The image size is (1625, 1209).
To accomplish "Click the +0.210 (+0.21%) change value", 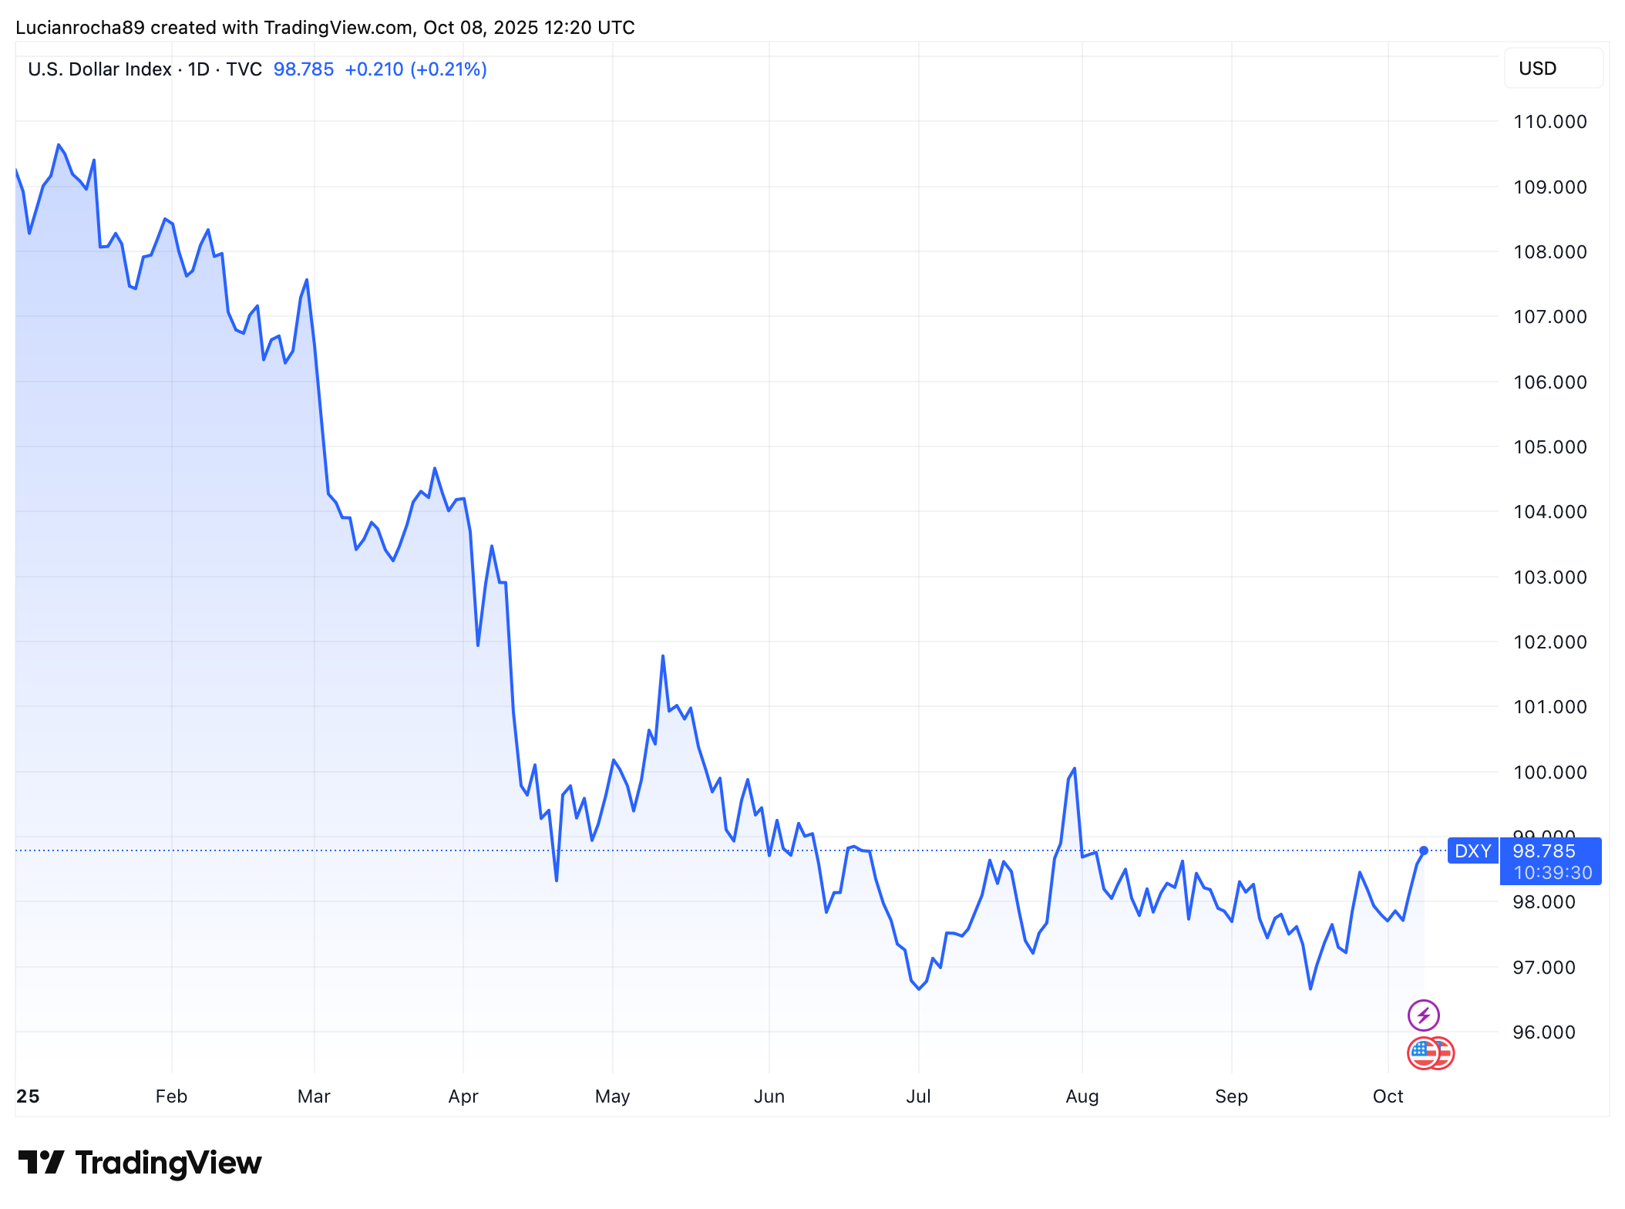I will click(416, 69).
